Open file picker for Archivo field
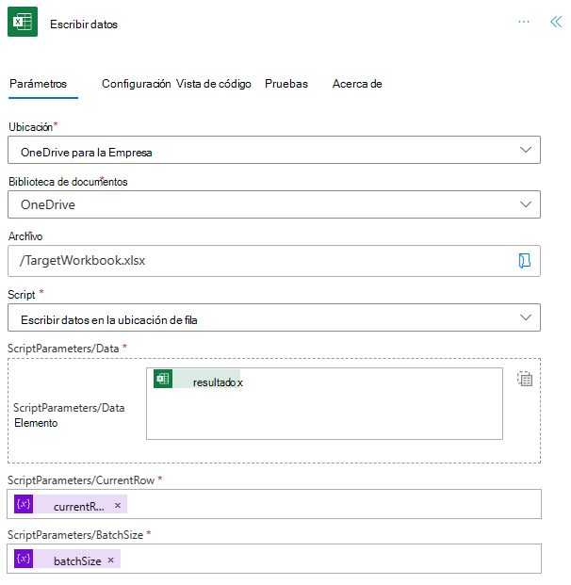Screen dimensions: 571x585 point(525,261)
